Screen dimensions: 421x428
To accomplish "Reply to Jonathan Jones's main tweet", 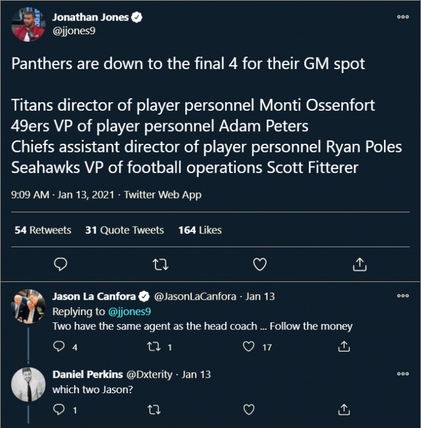I will pyautogui.click(x=60, y=264).
